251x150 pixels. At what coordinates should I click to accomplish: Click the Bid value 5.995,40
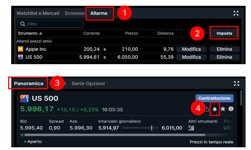click(31, 128)
